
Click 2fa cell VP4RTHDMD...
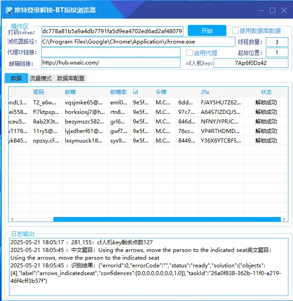tap(221, 131)
